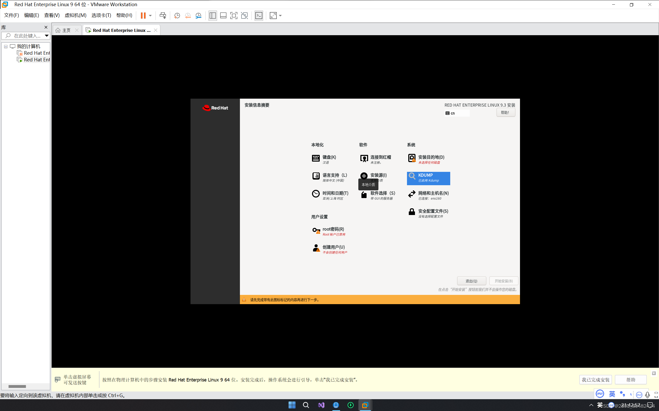Viewport: 659px width, 411px height.
Task: Click the 退出(Q) button
Action: [471, 281]
